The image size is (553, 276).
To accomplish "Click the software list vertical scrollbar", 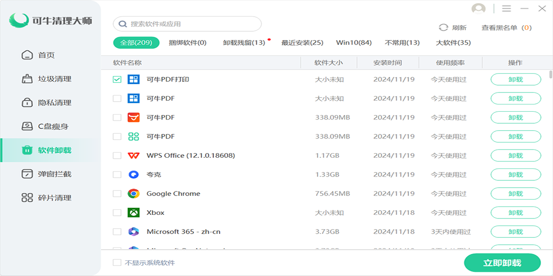I will tap(551, 75).
